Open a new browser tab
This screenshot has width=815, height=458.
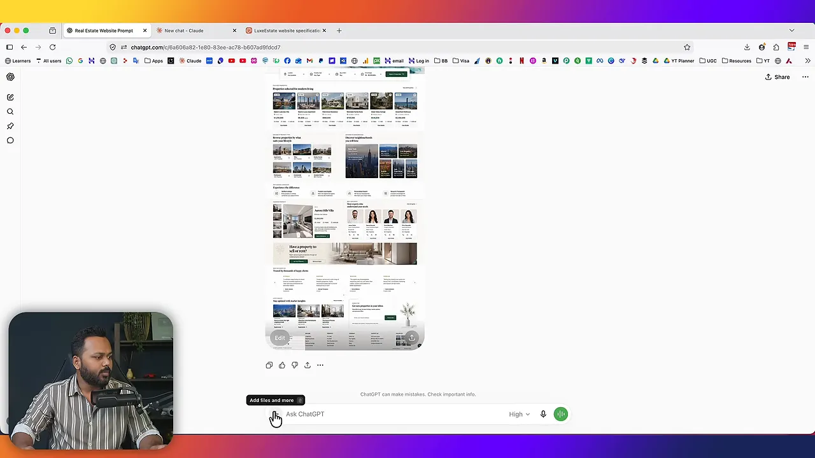coord(339,31)
